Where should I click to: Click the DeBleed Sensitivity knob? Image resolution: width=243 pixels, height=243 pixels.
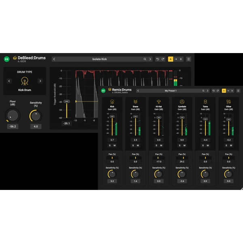coord(36,116)
